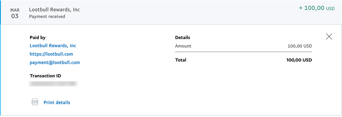Click the Total 100,00 USD value
Screen dimensions: 342x117
click(x=299, y=60)
